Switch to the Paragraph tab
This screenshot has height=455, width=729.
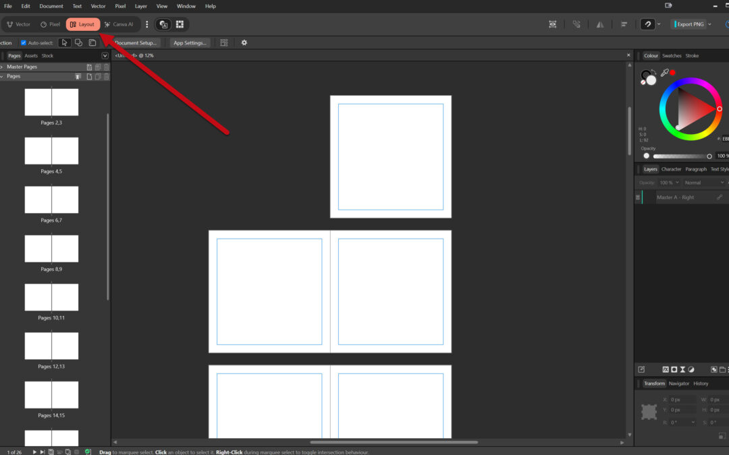(695, 169)
